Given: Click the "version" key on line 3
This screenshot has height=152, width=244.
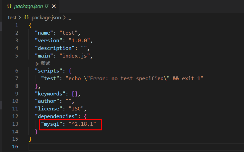Looking at the screenshot, I should [x=48, y=41].
